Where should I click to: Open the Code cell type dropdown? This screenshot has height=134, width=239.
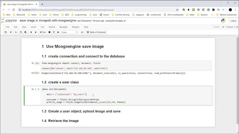pyautogui.click(x=70, y=32)
